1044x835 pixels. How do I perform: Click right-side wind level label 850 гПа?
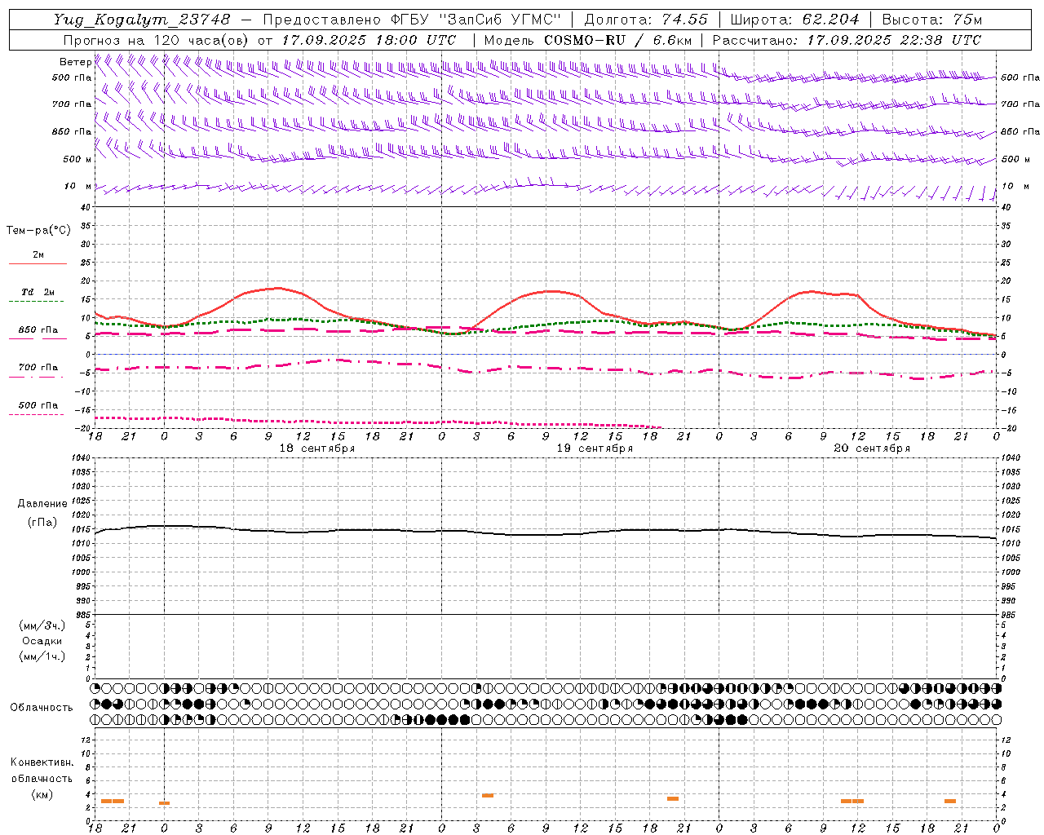pos(1020,131)
